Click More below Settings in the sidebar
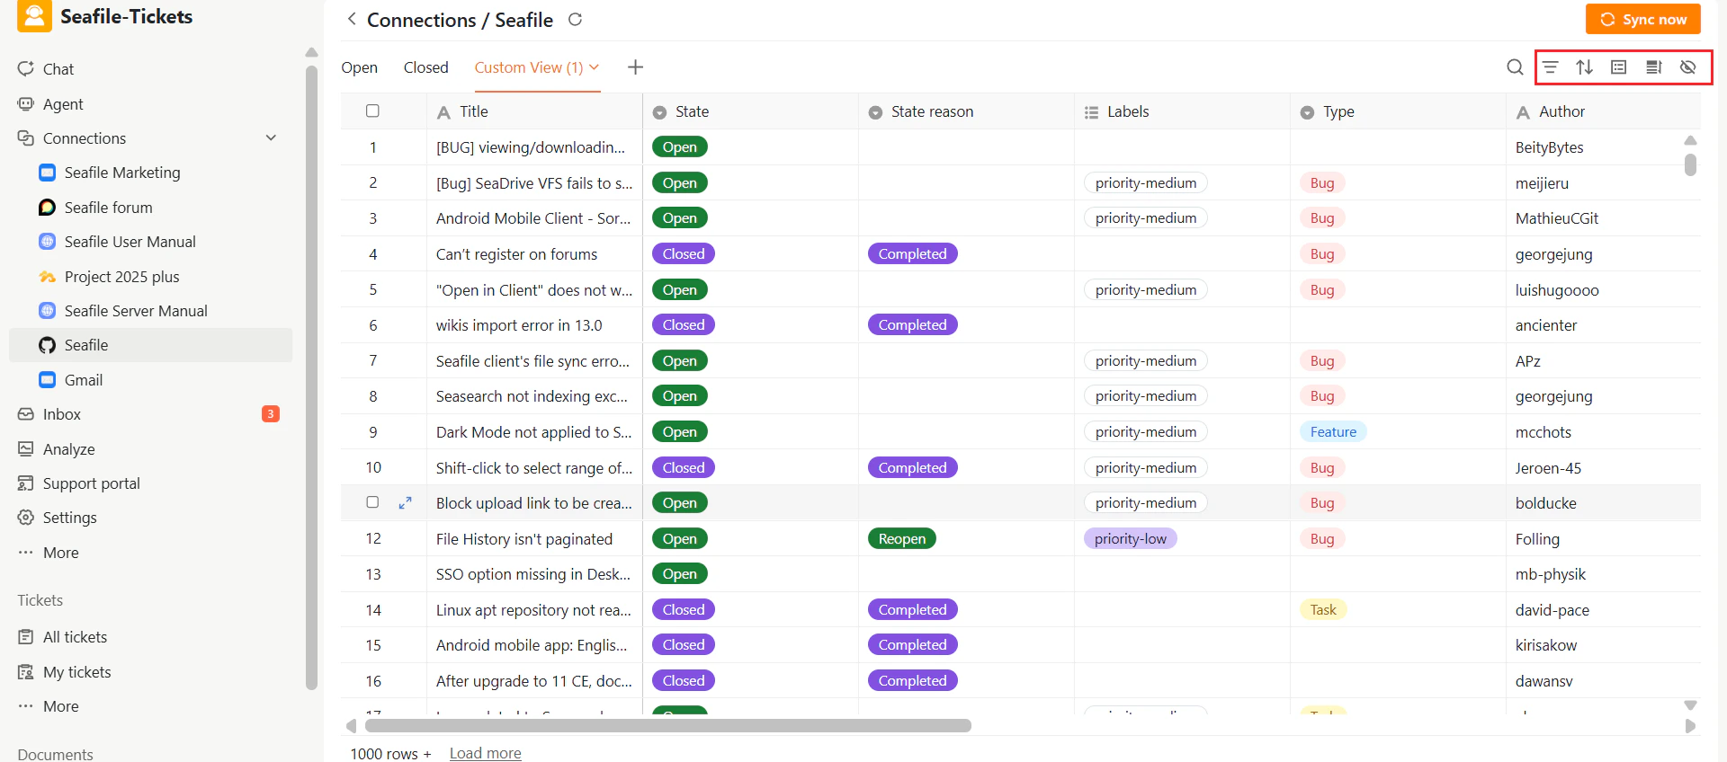Screen dimensions: 1727x762 60,553
